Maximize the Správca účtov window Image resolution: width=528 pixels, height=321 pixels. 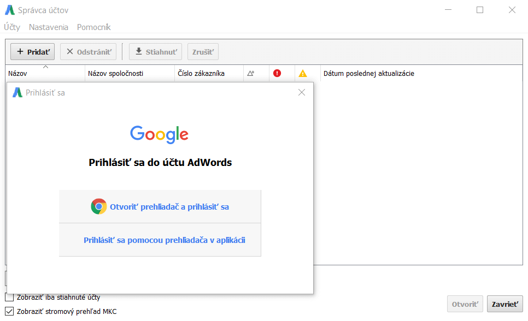480,10
